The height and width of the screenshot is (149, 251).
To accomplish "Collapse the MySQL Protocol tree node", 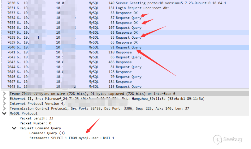I will (x=4, y=113).
